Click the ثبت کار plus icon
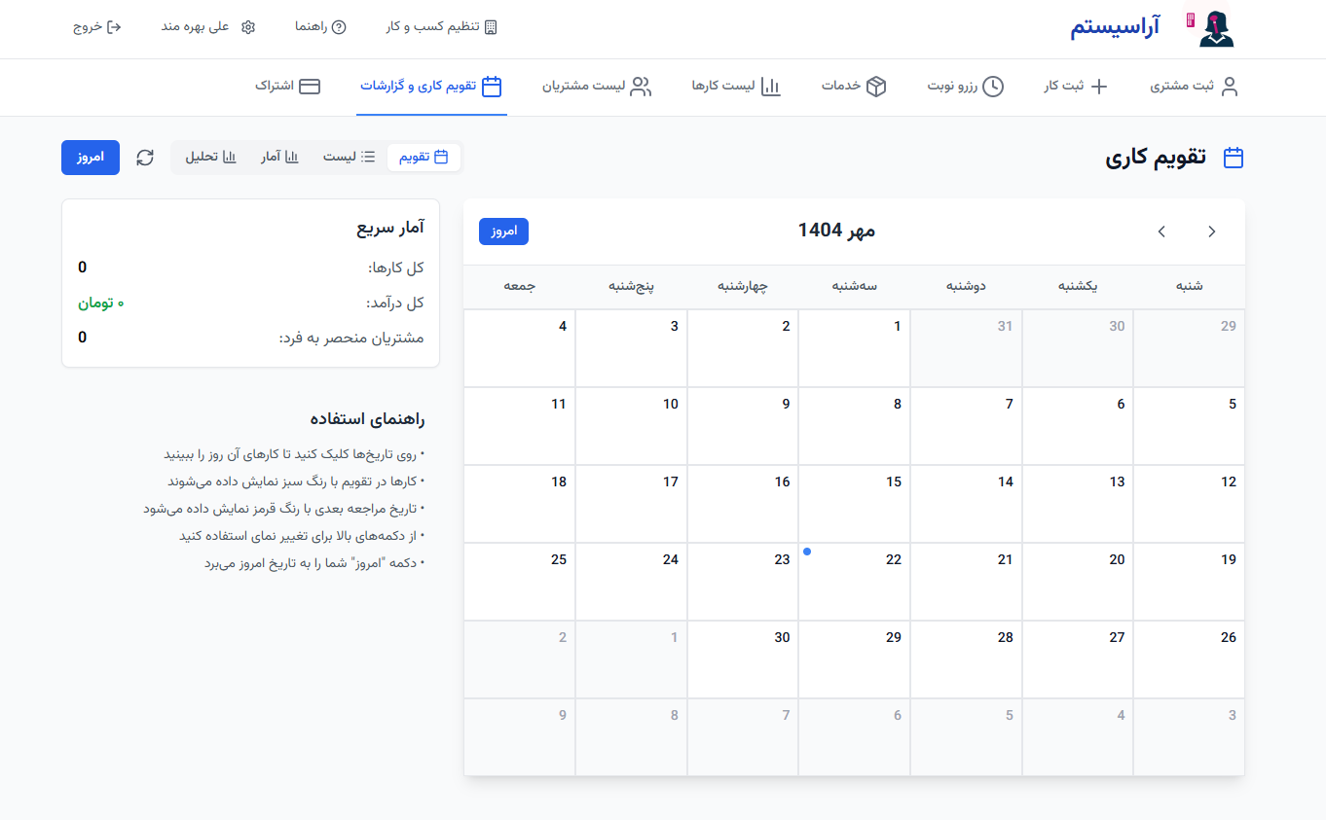This screenshot has width=1326, height=820. 1099,87
